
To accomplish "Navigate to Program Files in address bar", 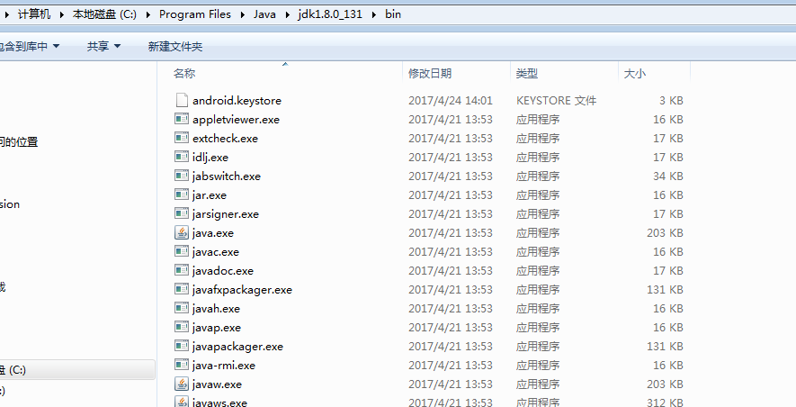I will (x=195, y=14).
